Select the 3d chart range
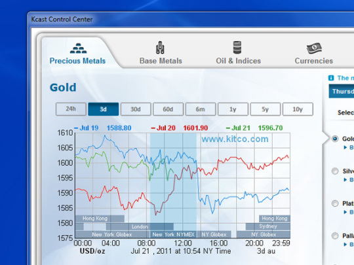Image resolution: width=354 pixels, height=265 pixels. pyautogui.click(x=103, y=109)
